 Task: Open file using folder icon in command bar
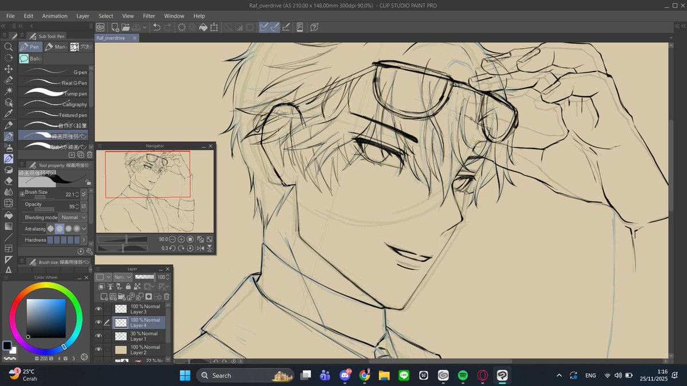tap(125, 27)
